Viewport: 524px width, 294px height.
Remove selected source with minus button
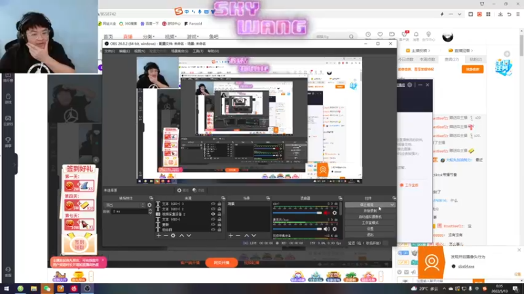(166, 235)
